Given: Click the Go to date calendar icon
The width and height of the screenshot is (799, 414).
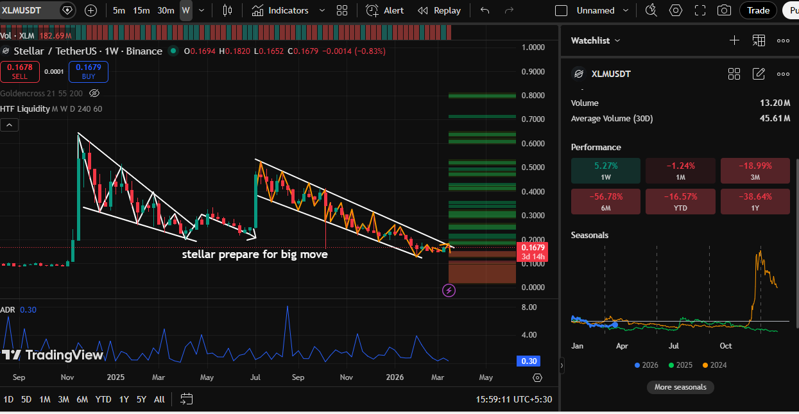Looking at the screenshot, I should [x=186, y=399].
